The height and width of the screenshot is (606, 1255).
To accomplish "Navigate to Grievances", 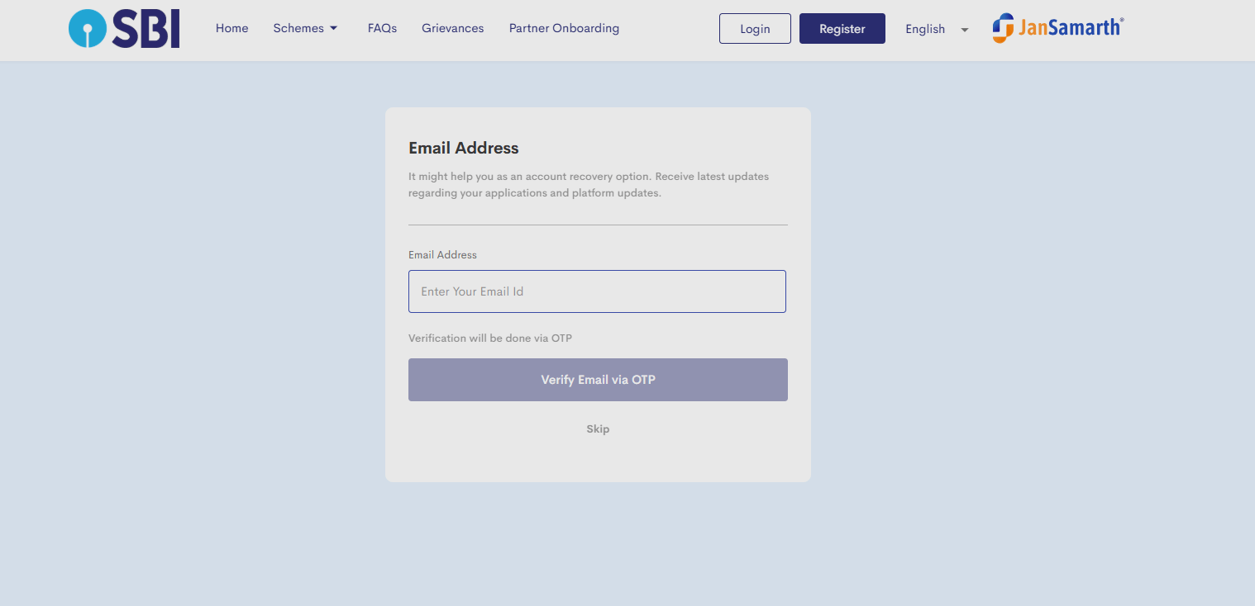I will (x=452, y=28).
